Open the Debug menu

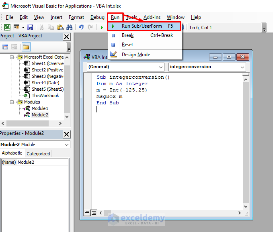pyautogui.click(x=97, y=17)
